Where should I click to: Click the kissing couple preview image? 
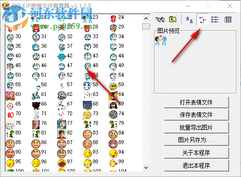click(x=161, y=40)
